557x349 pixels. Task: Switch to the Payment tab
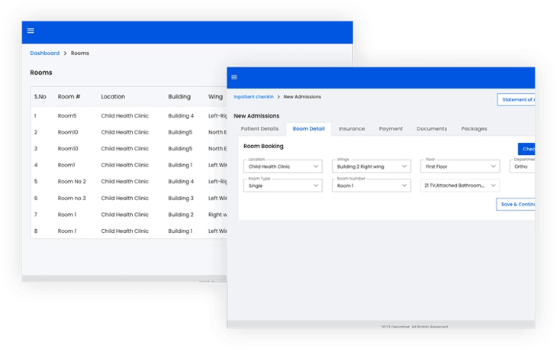coord(391,129)
